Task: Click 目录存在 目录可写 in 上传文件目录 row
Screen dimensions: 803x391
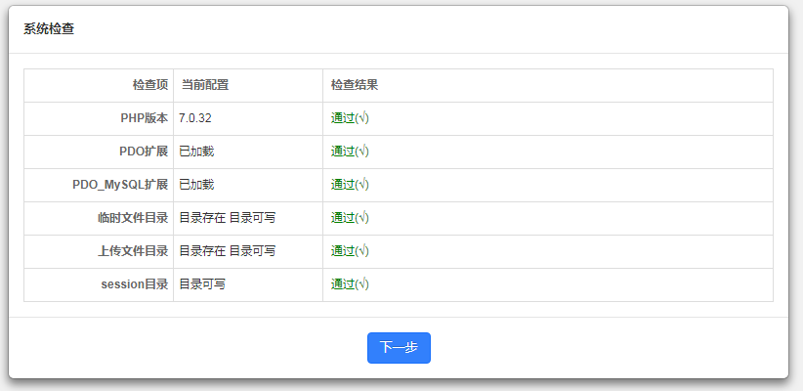Action: coord(227,251)
